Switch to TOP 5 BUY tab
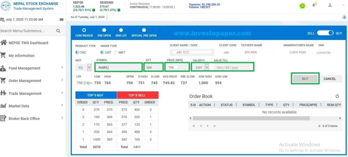Viewport: 348px width, 157px height. point(96,95)
